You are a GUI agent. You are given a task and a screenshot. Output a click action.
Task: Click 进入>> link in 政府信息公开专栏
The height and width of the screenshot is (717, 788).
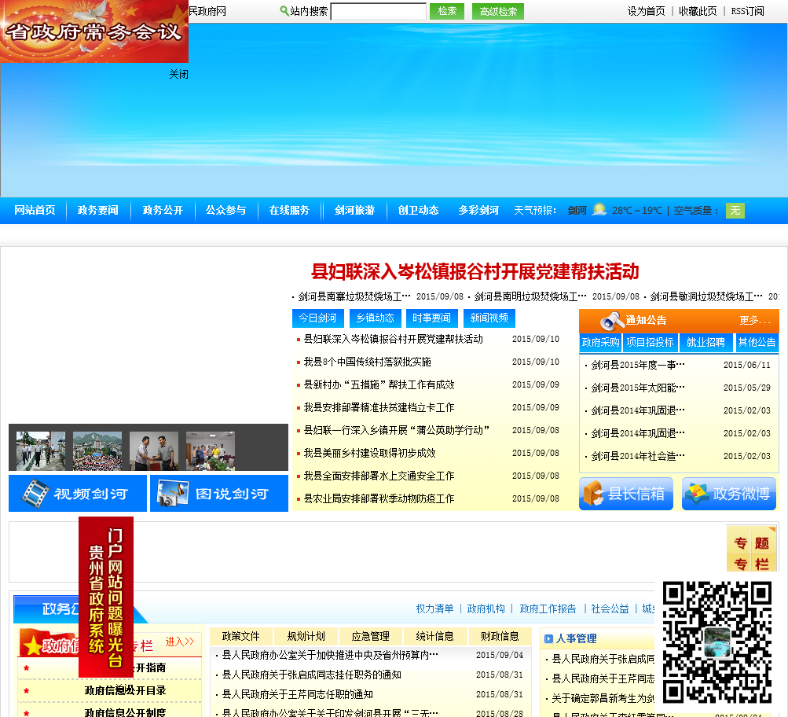click(179, 642)
